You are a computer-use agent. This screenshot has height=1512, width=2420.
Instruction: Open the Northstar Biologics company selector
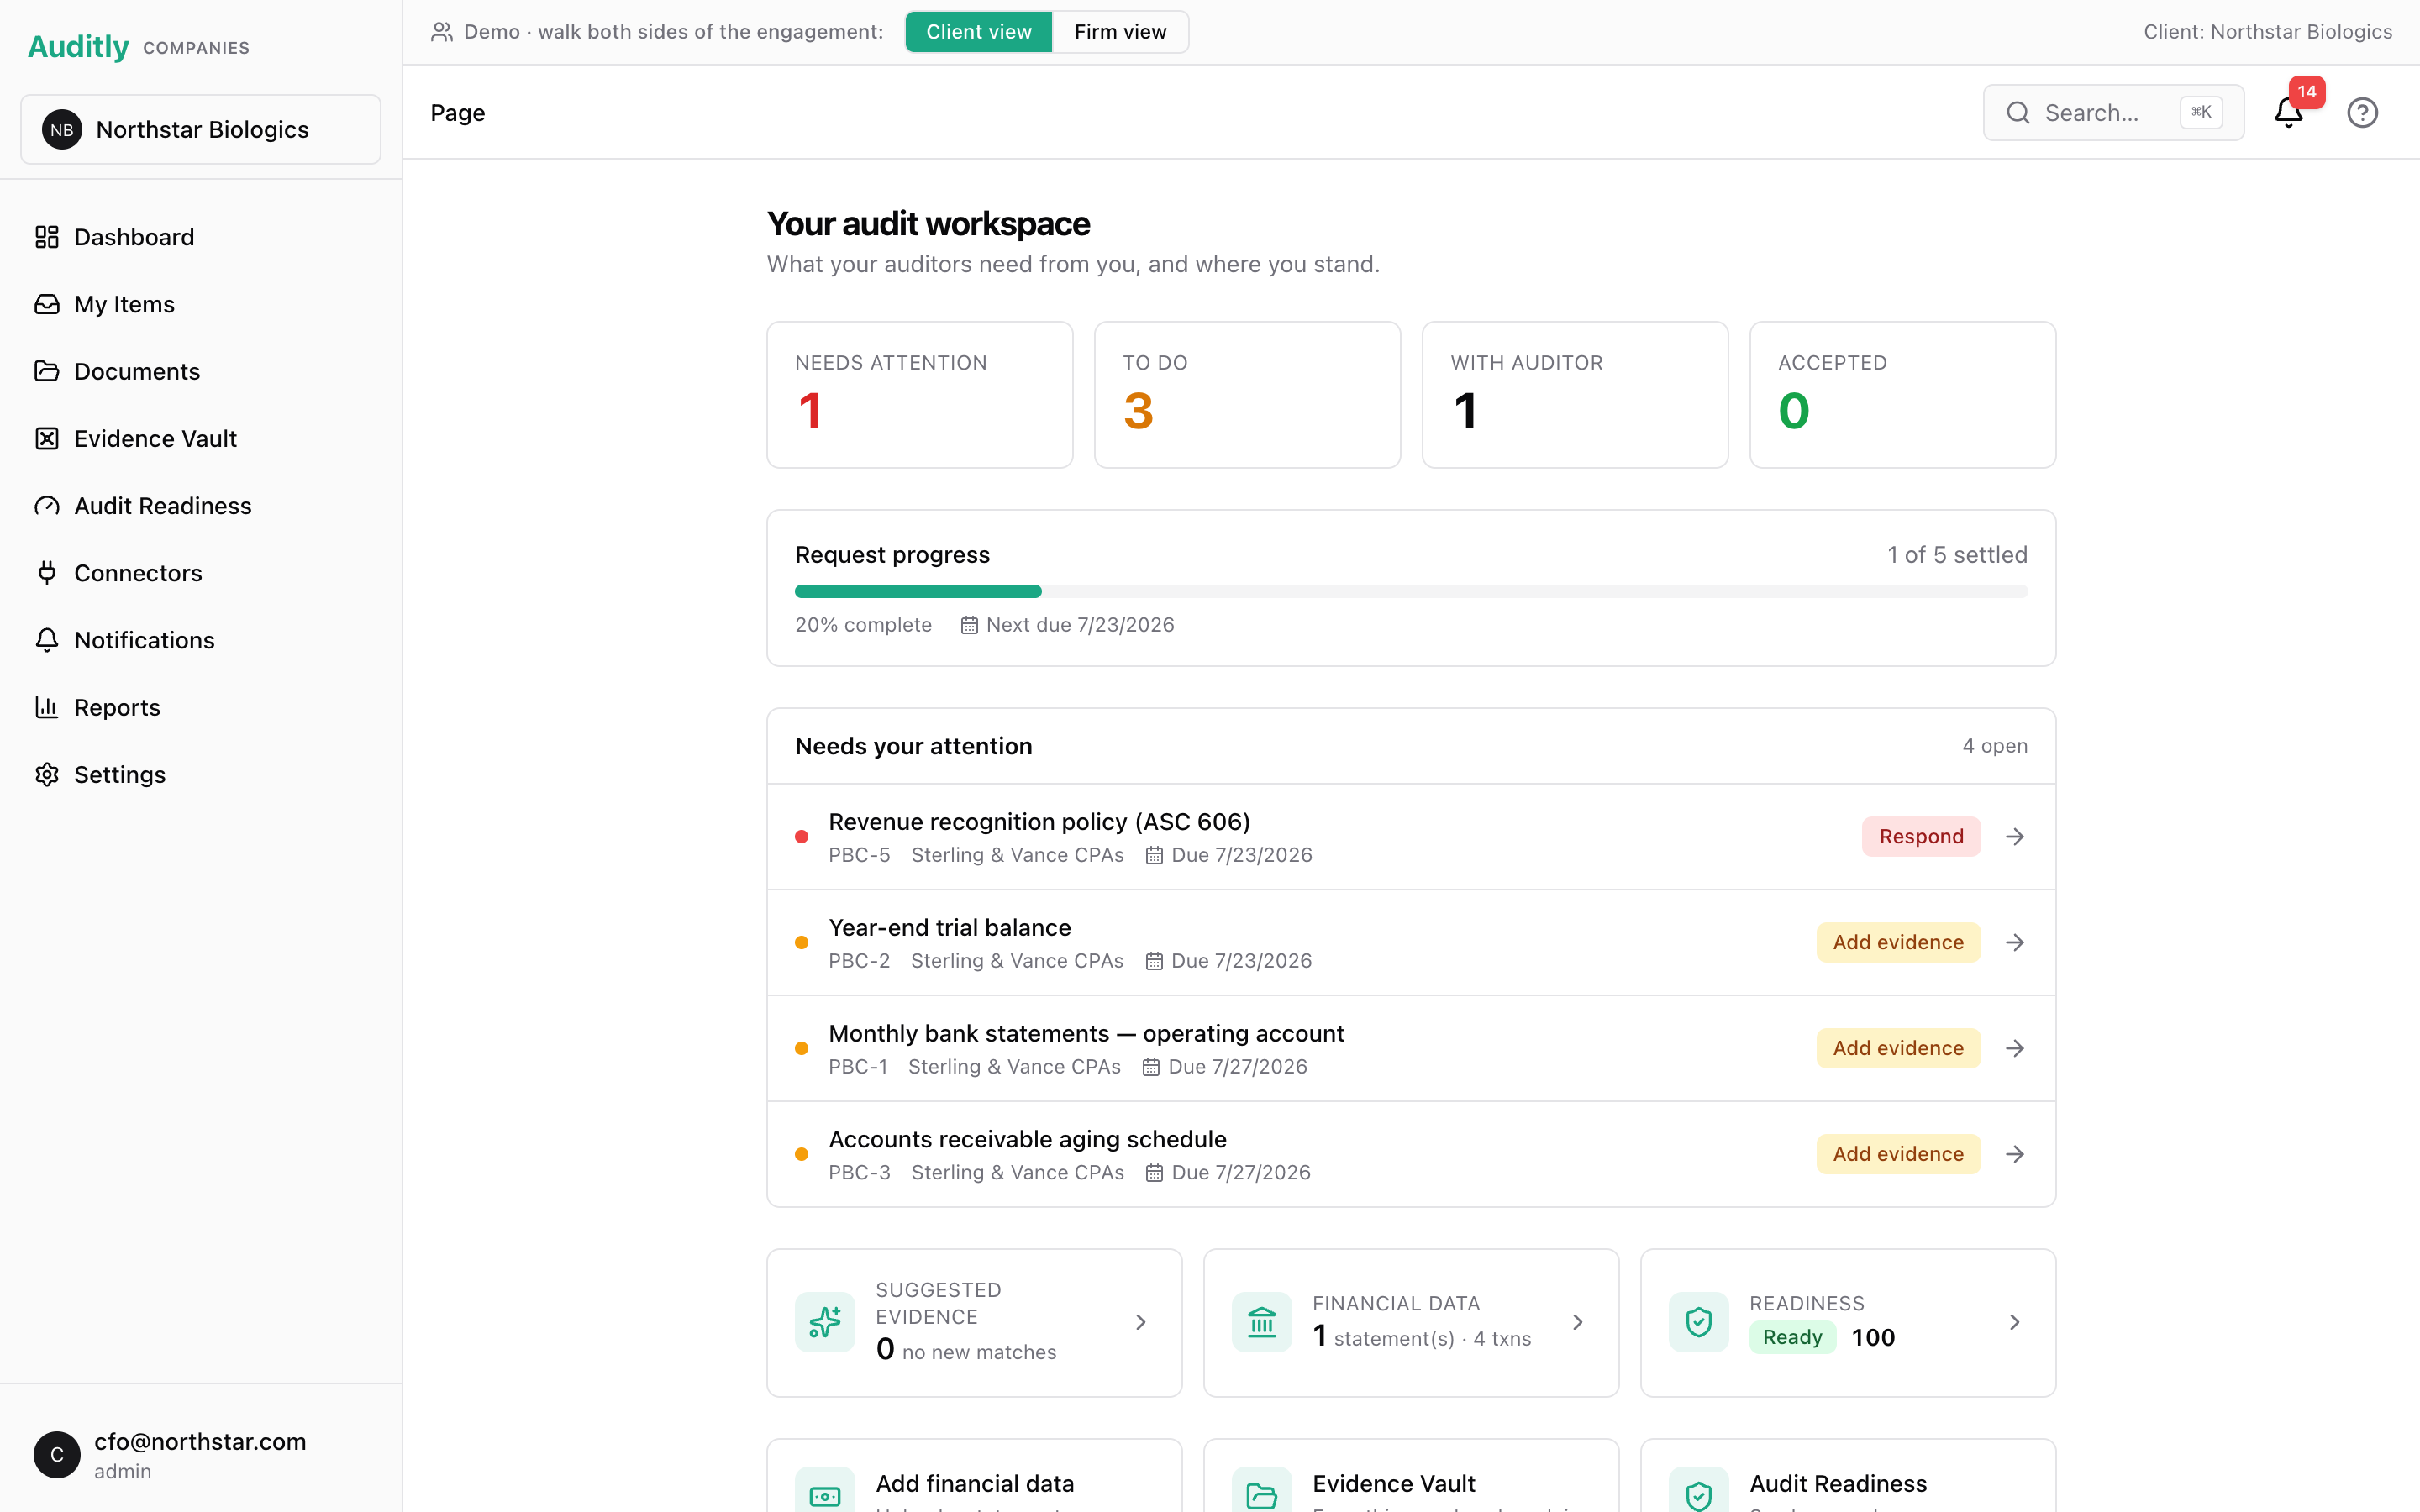coord(201,129)
